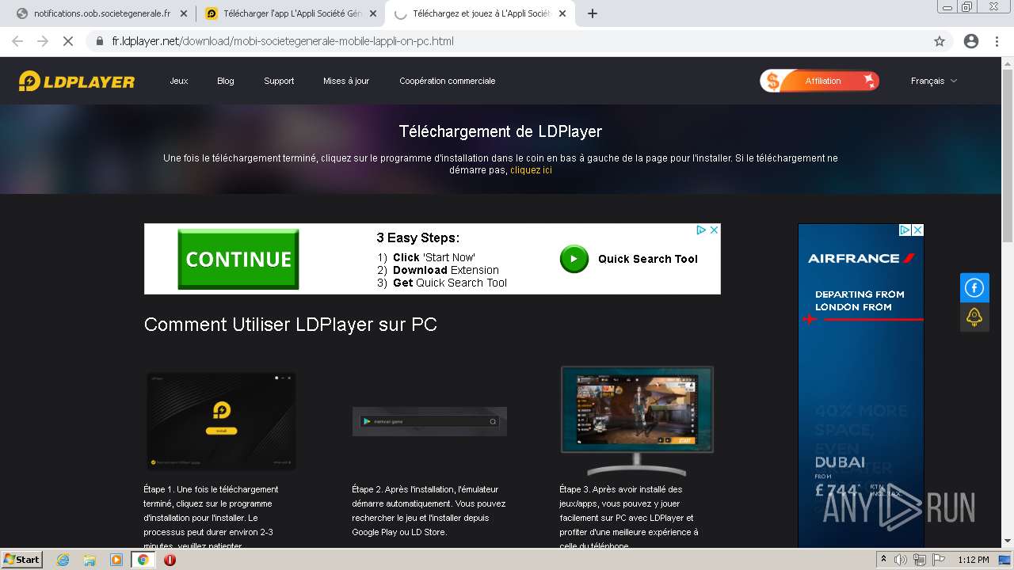Open File Explorer from taskbar
This screenshot has height=570, width=1014.
[90, 560]
